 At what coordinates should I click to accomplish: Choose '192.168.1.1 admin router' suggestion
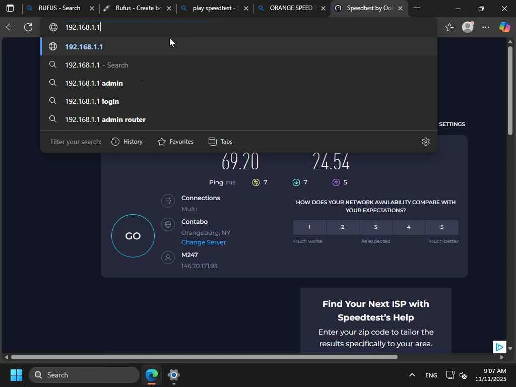(238, 119)
